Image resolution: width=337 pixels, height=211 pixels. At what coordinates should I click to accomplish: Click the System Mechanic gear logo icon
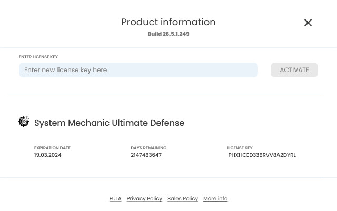tap(24, 122)
